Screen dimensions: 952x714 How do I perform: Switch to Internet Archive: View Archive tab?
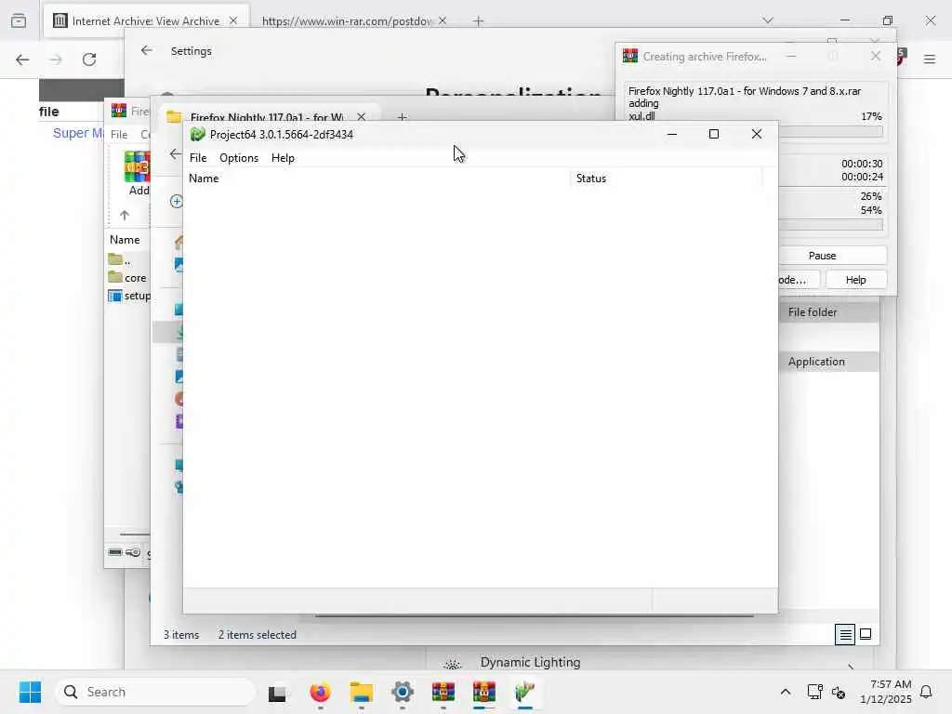coord(146,21)
